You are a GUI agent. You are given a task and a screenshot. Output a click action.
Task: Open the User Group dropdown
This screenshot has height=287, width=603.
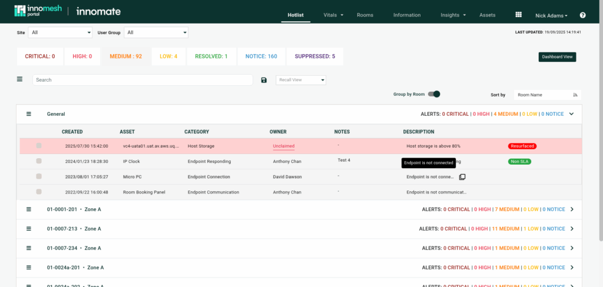pyautogui.click(x=156, y=33)
